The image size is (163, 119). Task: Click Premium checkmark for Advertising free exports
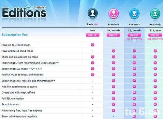tap(113, 111)
